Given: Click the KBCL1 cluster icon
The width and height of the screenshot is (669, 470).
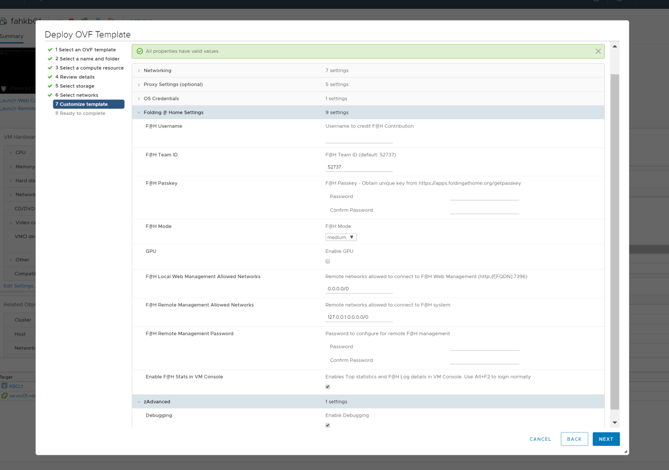Looking at the screenshot, I should pyautogui.click(x=4, y=386).
